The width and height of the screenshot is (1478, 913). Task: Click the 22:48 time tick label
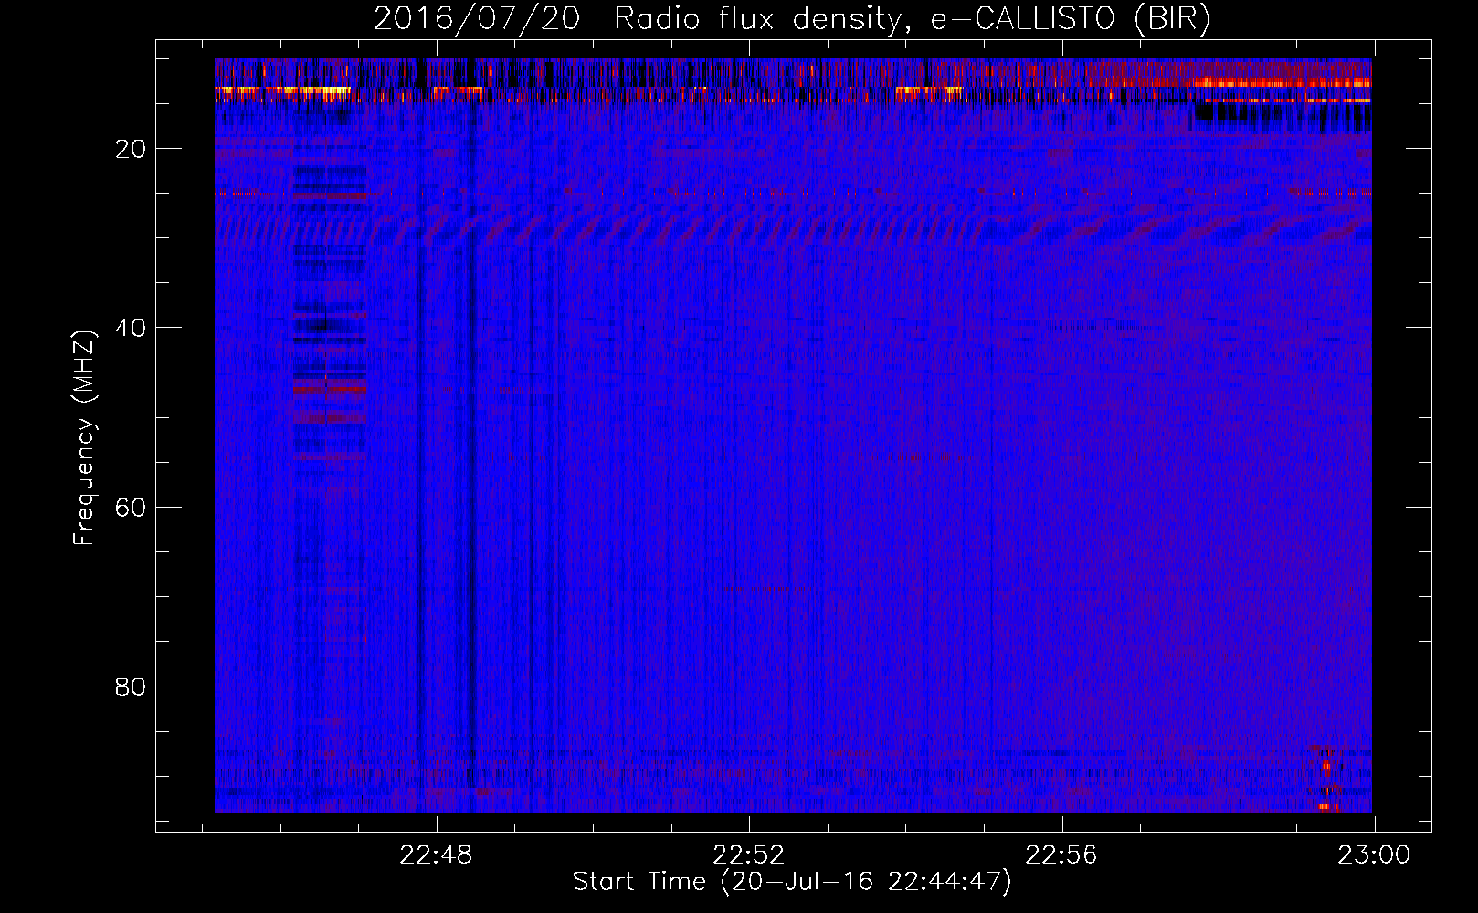437,855
